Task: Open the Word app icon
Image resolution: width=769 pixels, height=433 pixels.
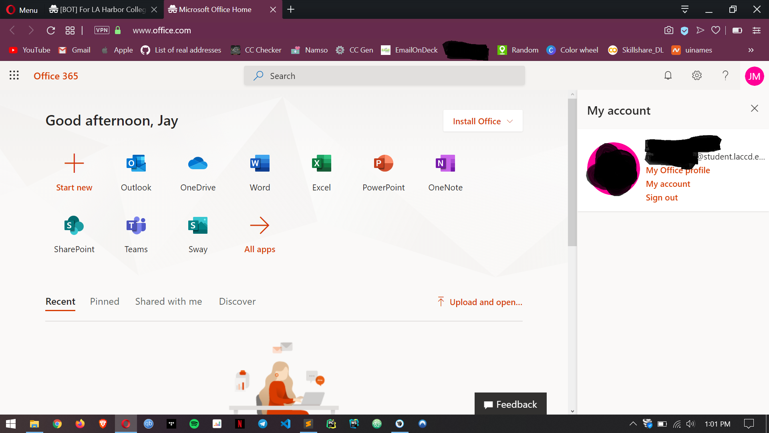Action: (x=260, y=164)
